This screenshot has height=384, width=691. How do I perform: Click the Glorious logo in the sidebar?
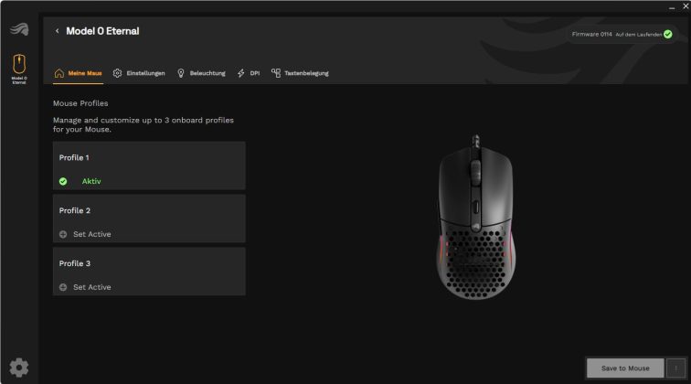point(19,29)
